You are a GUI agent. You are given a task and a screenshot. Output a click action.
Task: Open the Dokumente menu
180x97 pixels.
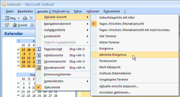(112, 11)
